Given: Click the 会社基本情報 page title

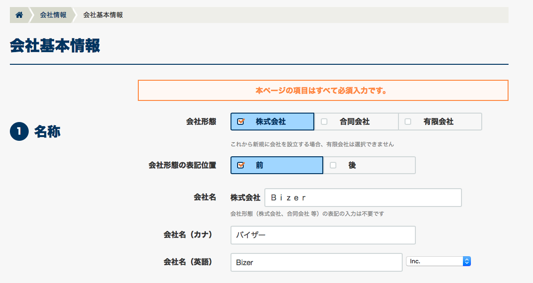Looking at the screenshot, I should click(x=55, y=46).
